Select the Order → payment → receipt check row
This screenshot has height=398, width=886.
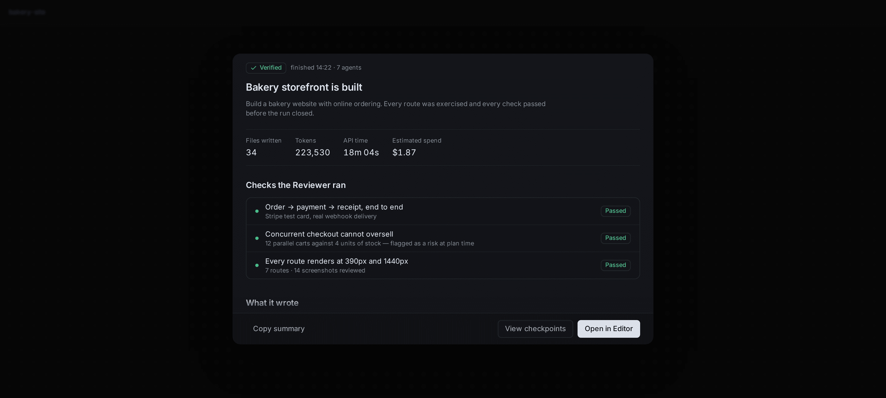pos(443,211)
